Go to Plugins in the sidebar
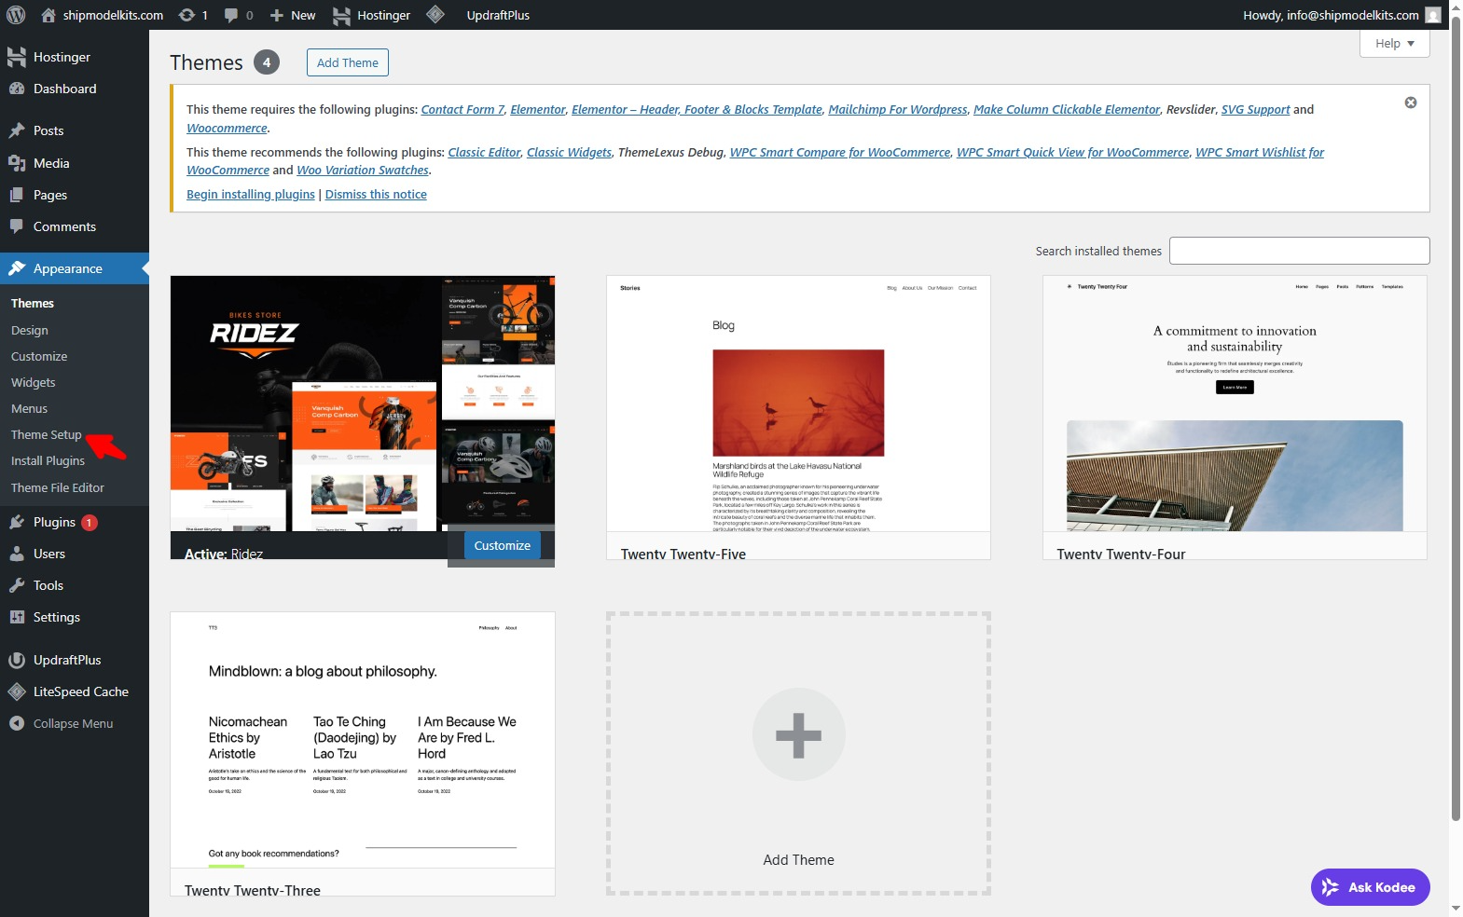Image resolution: width=1463 pixels, height=917 pixels. (54, 522)
